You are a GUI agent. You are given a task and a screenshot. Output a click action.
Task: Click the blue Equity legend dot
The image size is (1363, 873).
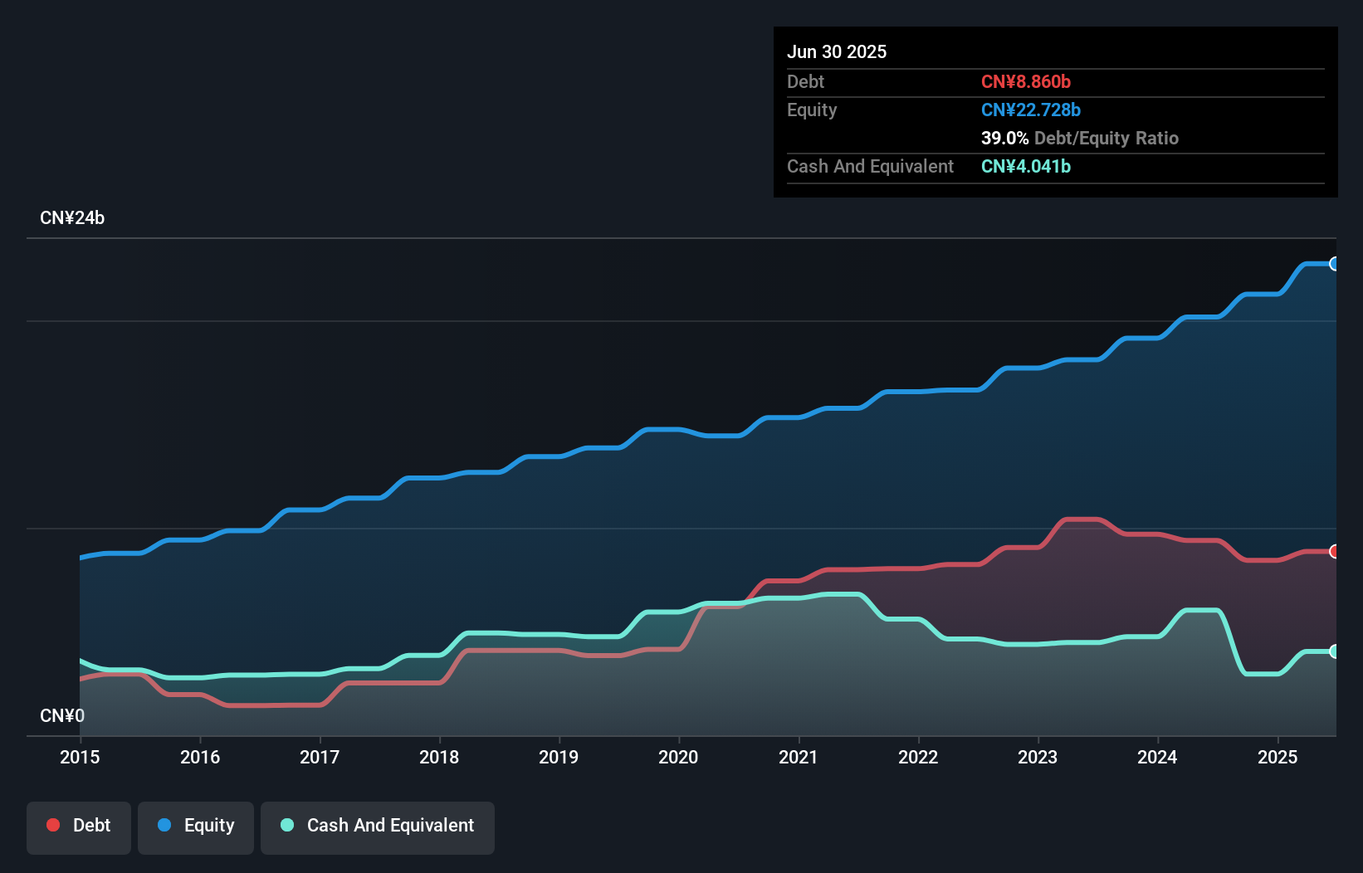[164, 825]
